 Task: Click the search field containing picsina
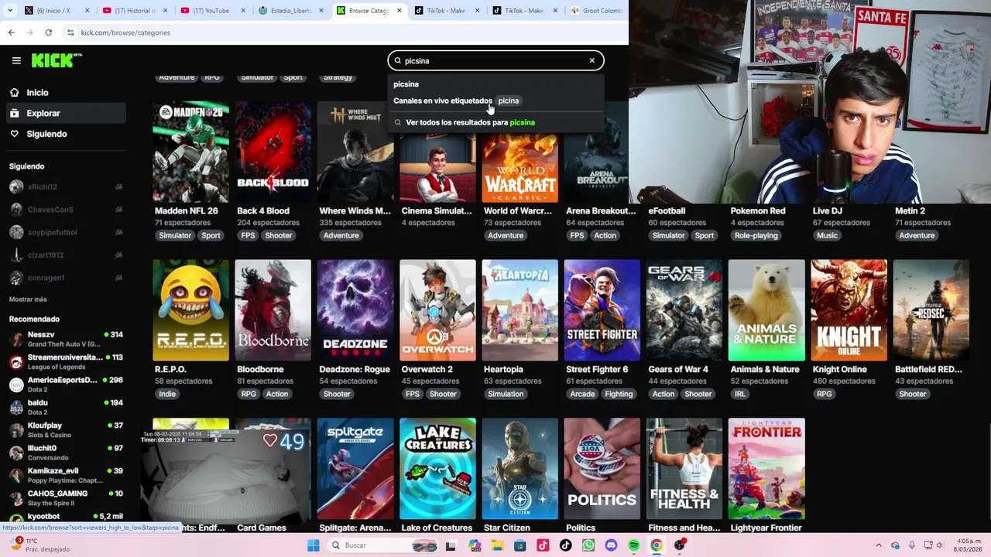point(495,60)
